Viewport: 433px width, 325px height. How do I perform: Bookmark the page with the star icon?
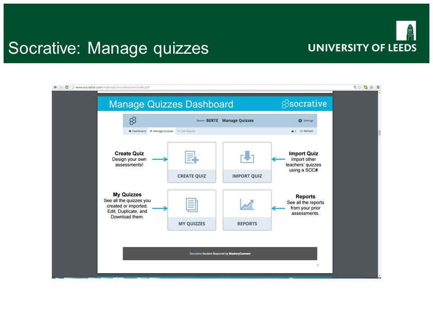[359, 87]
